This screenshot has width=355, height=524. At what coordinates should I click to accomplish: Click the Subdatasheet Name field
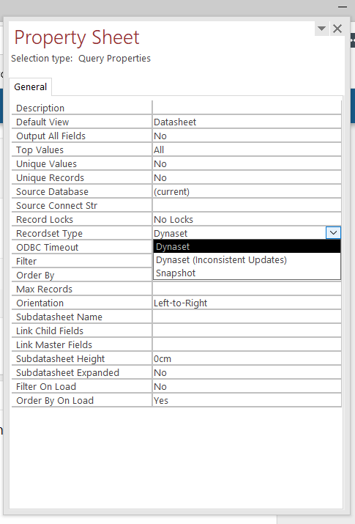(x=247, y=317)
